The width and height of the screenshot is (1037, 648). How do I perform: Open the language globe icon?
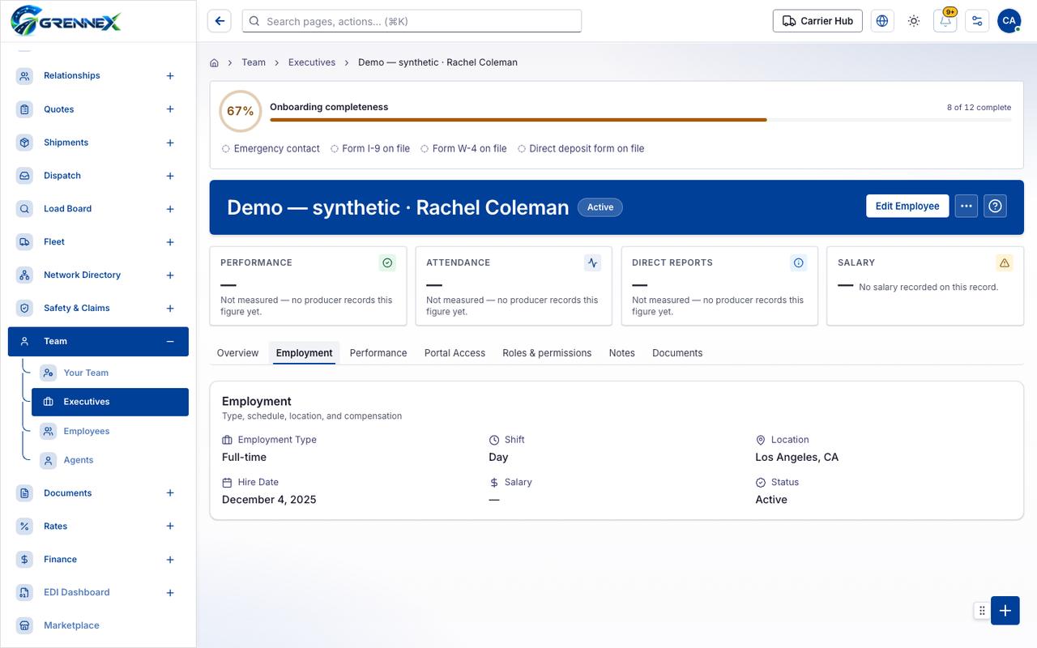882,21
